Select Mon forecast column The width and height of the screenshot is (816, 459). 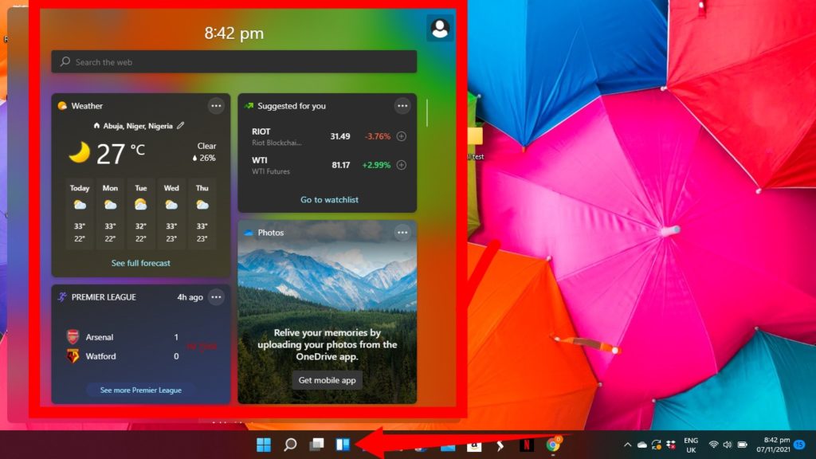coord(110,214)
